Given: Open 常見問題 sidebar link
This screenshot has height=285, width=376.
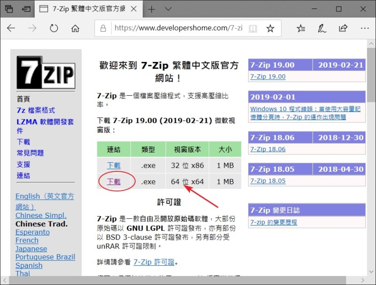Looking at the screenshot, I should pyautogui.click(x=30, y=153).
